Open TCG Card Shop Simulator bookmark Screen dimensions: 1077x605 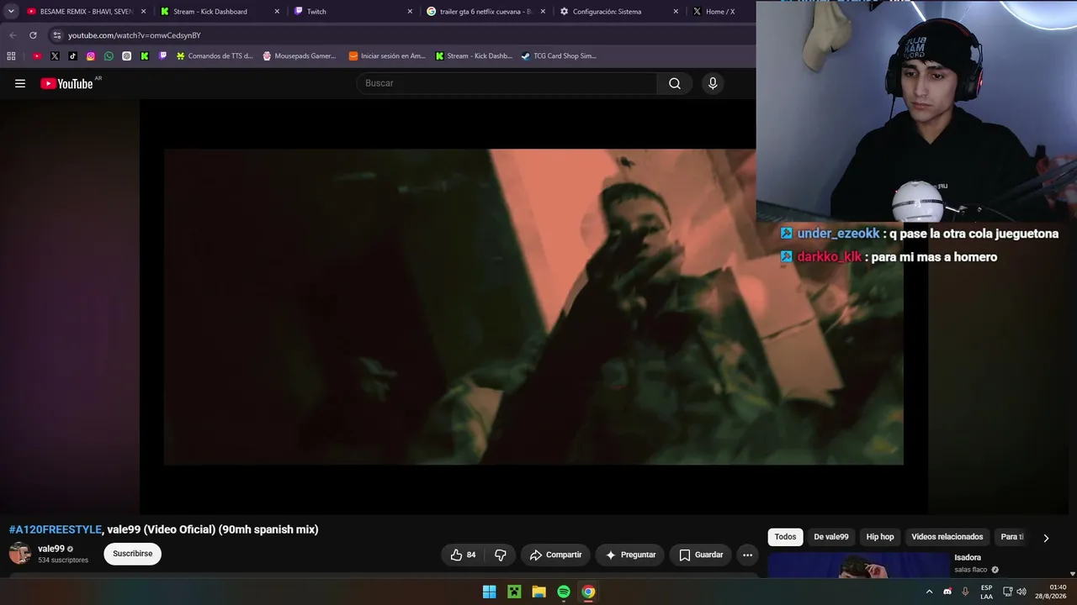(x=559, y=56)
